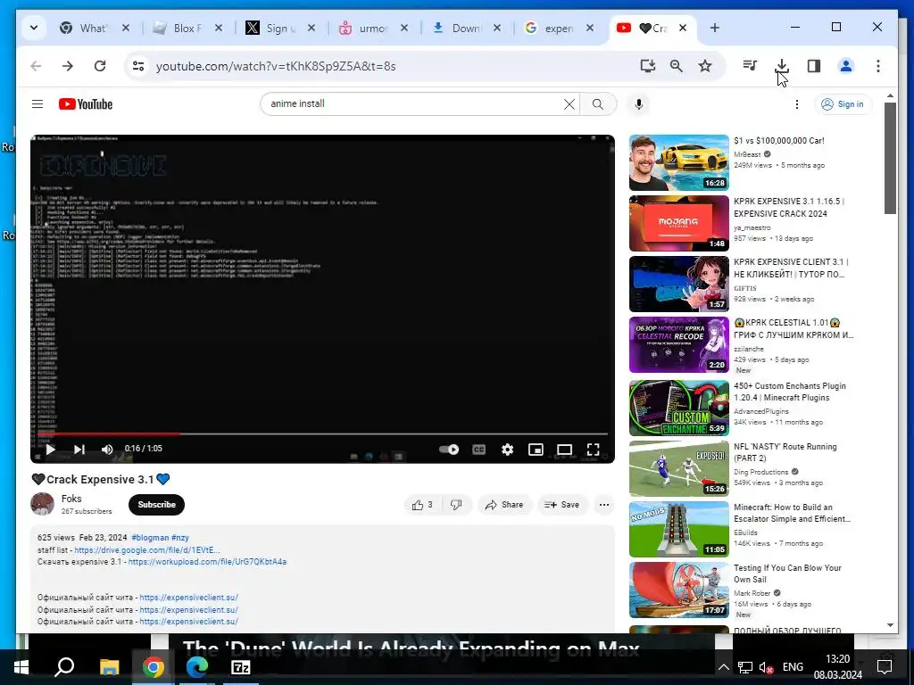Switch to the Downl browser tab
Image resolution: width=914 pixels, height=685 pixels.
465,28
